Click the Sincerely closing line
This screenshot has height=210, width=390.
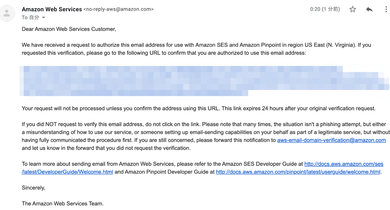(x=33, y=188)
